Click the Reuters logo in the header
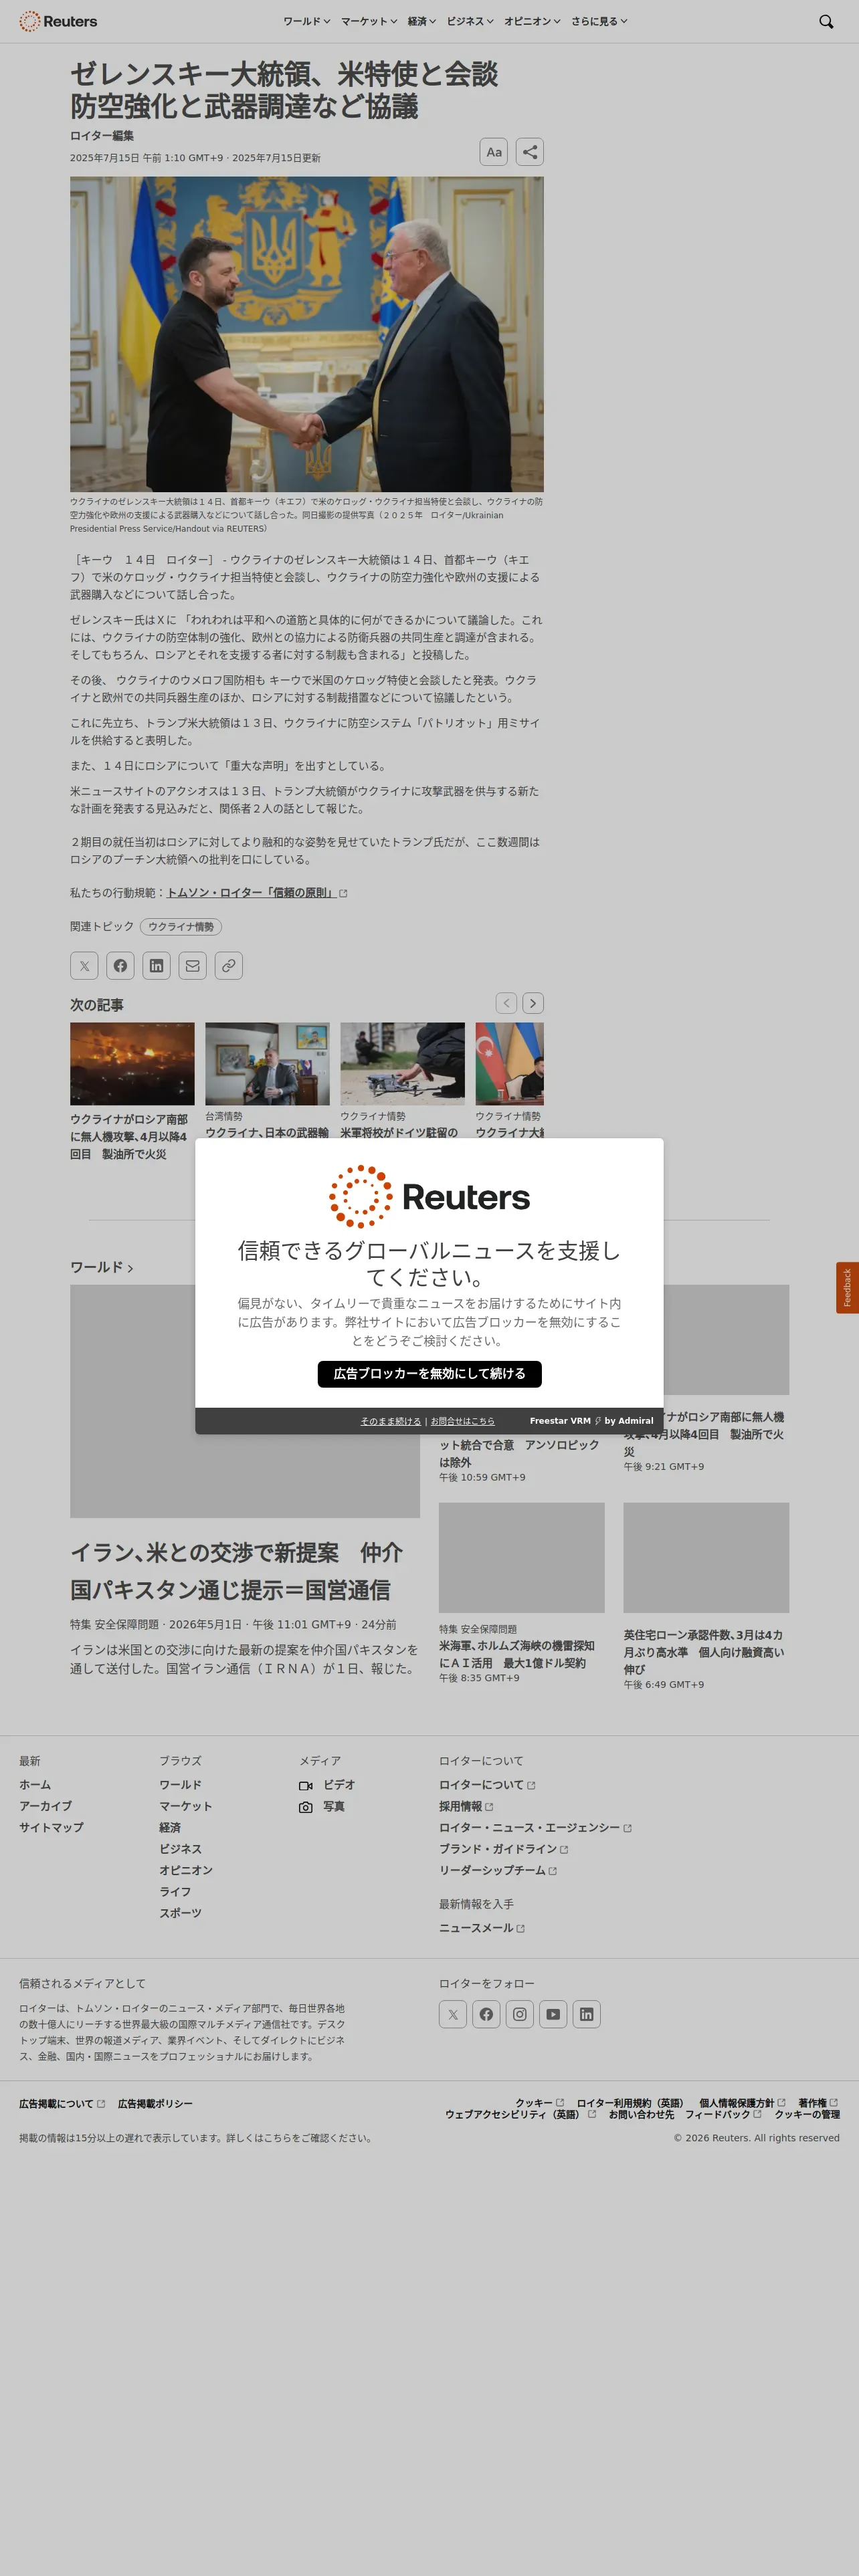This screenshot has height=2576, width=859. 58,21
